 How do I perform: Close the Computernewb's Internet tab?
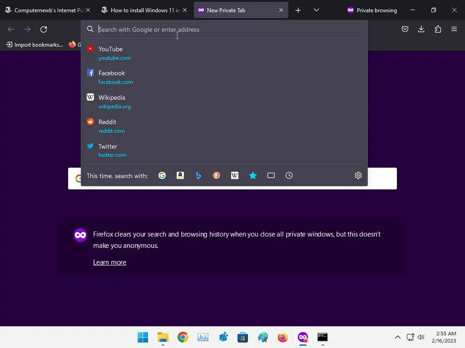88,10
